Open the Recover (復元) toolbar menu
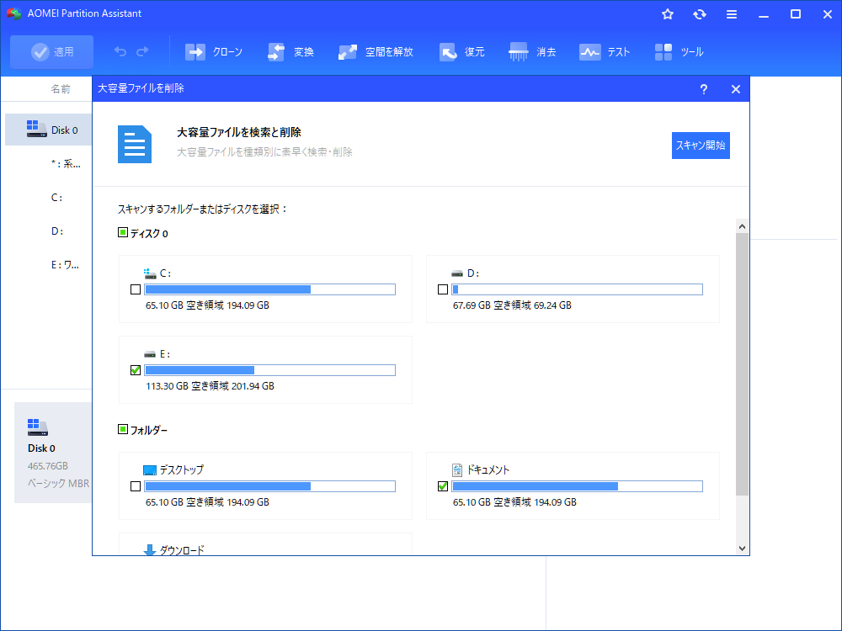The height and width of the screenshot is (631, 842). (461, 52)
